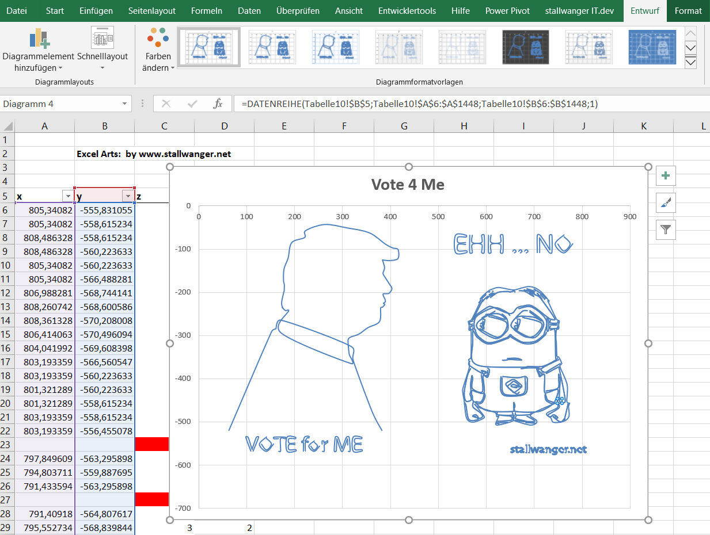Screen dimensions: 710x535
Task: Click the formula bar confirm checkmark
Action: coord(192,104)
